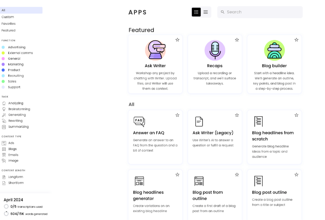This screenshot has width=325, height=220.
Task: Click the Support pale color dot
Action: click(x=3, y=87)
